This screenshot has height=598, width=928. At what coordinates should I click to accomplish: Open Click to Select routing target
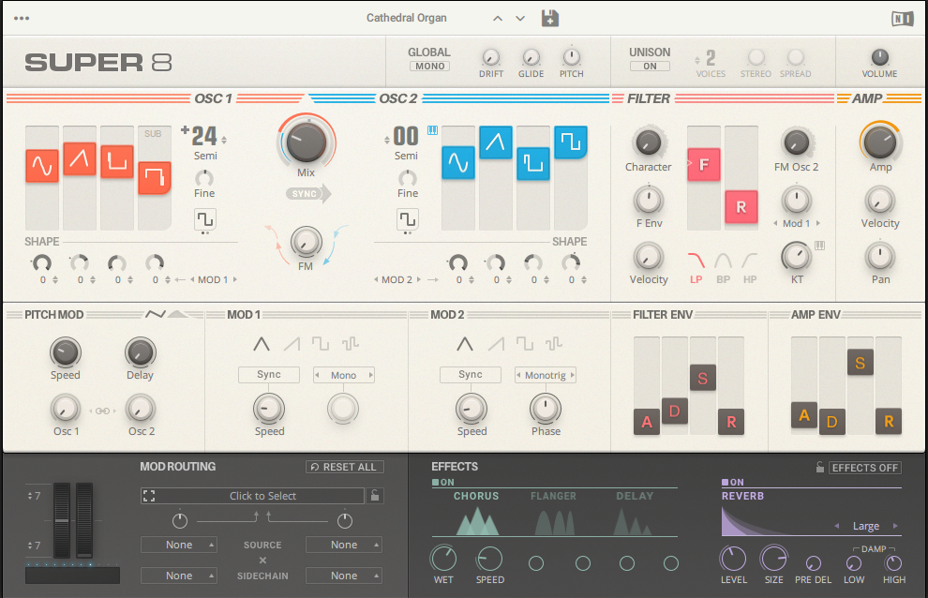(x=253, y=496)
